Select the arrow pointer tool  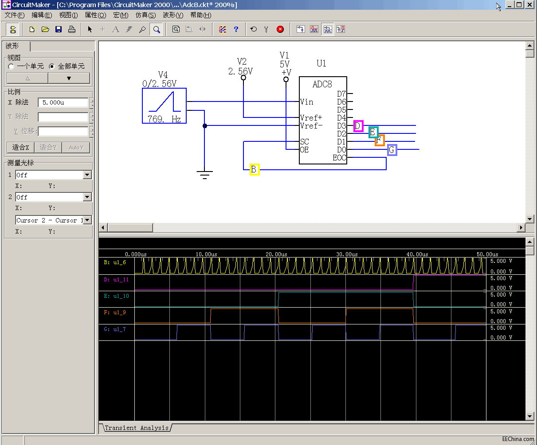coord(90,29)
